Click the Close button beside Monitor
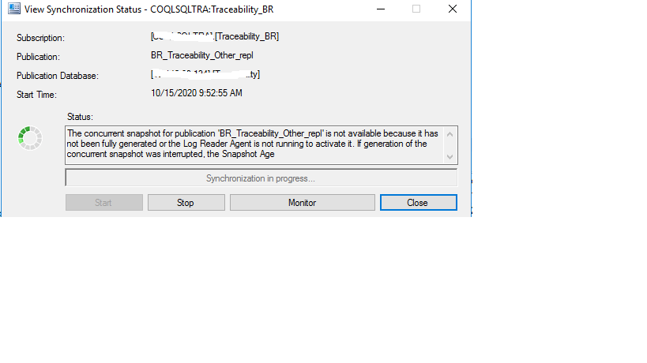The image size is (647, 363). coord(419,203)
